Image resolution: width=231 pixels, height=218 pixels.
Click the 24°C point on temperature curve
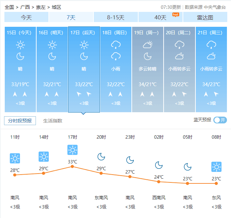click(159, 182)
